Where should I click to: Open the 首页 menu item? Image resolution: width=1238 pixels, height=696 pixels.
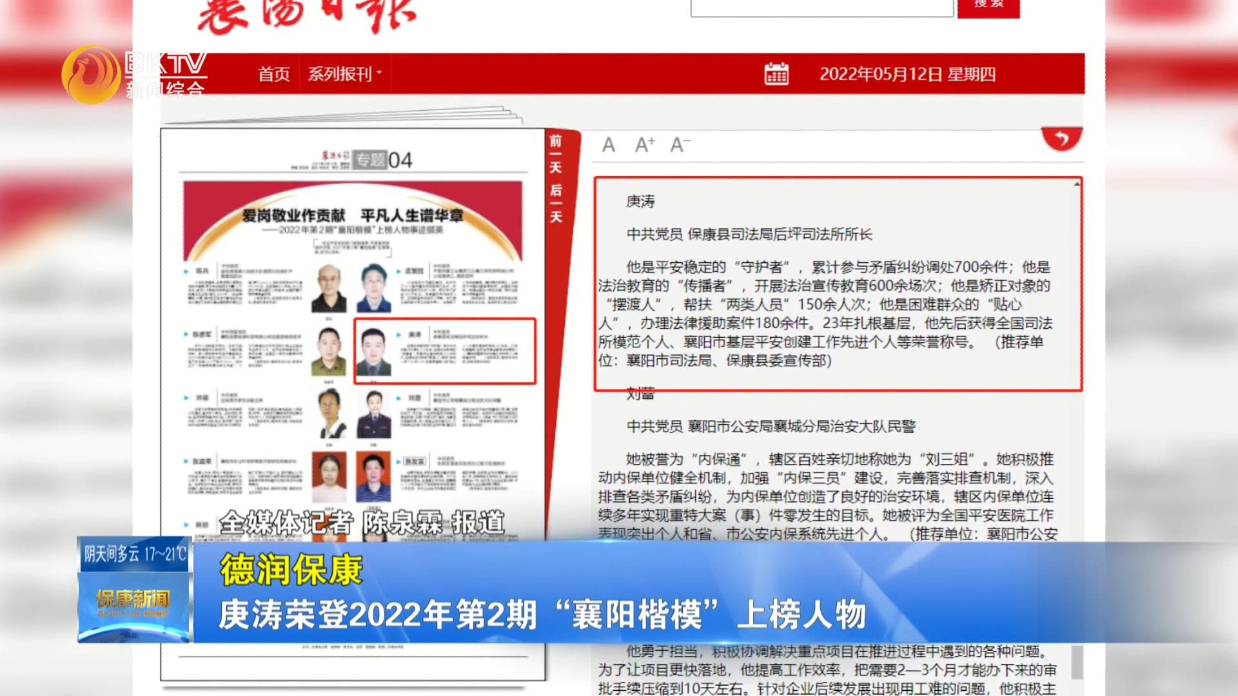(274, 74)
